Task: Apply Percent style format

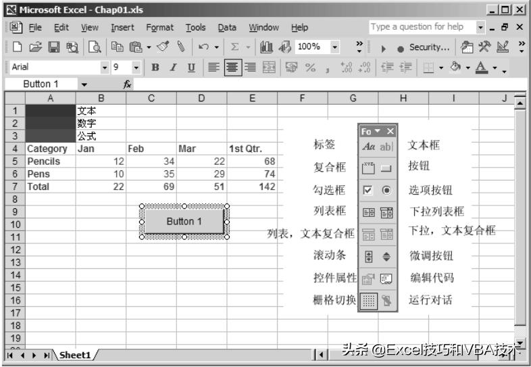Action: (x=310, y=68)
